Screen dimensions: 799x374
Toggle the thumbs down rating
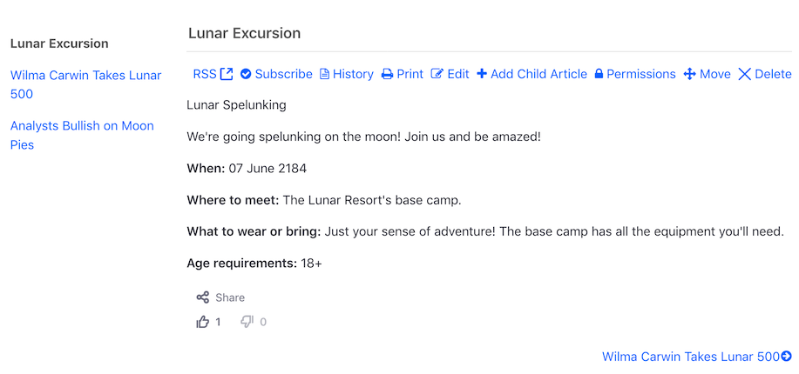247,322
